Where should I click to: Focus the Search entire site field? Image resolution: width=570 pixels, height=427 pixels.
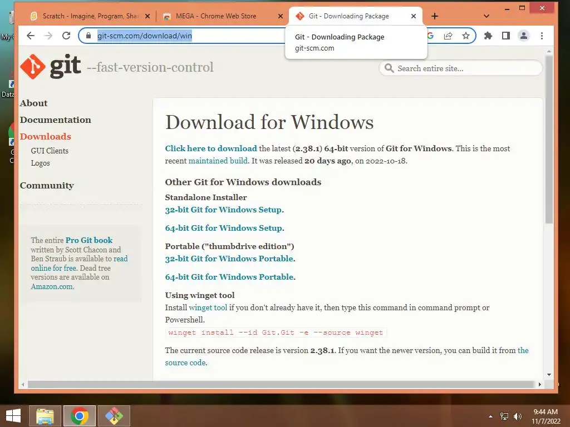coord(460,68)
